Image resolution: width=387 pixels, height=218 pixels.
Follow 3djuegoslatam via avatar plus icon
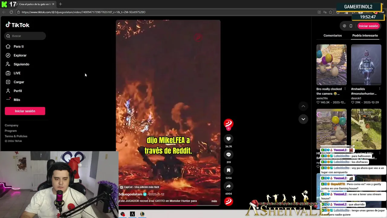229,128
